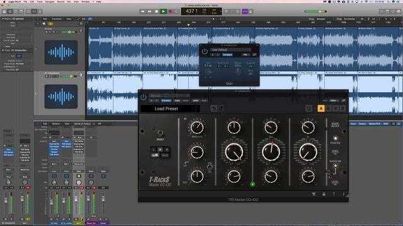403x226 pixels.
Task: Open the Help menu in the menu bar
Action: 99,1
